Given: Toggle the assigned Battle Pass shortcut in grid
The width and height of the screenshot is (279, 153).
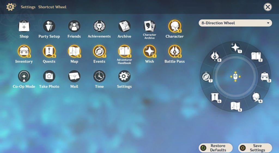Looking at the screenshot, I should (x=175, y=51).
